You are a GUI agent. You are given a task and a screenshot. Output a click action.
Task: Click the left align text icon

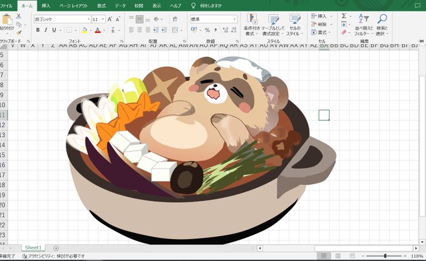(x=132, y=30)
